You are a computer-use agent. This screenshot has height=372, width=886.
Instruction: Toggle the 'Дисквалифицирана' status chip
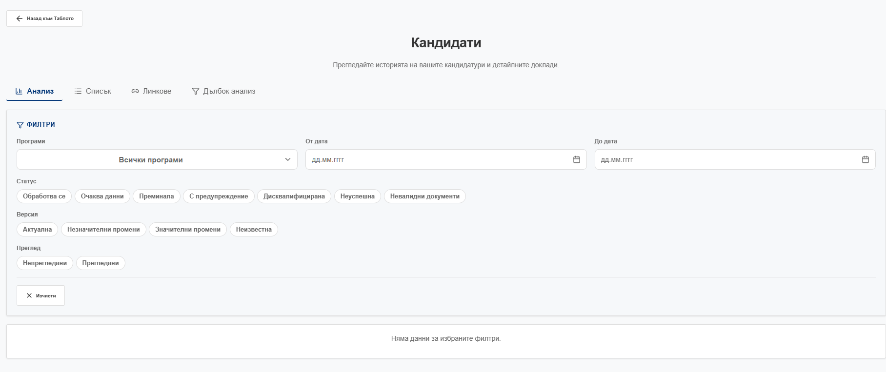point(294,196)
